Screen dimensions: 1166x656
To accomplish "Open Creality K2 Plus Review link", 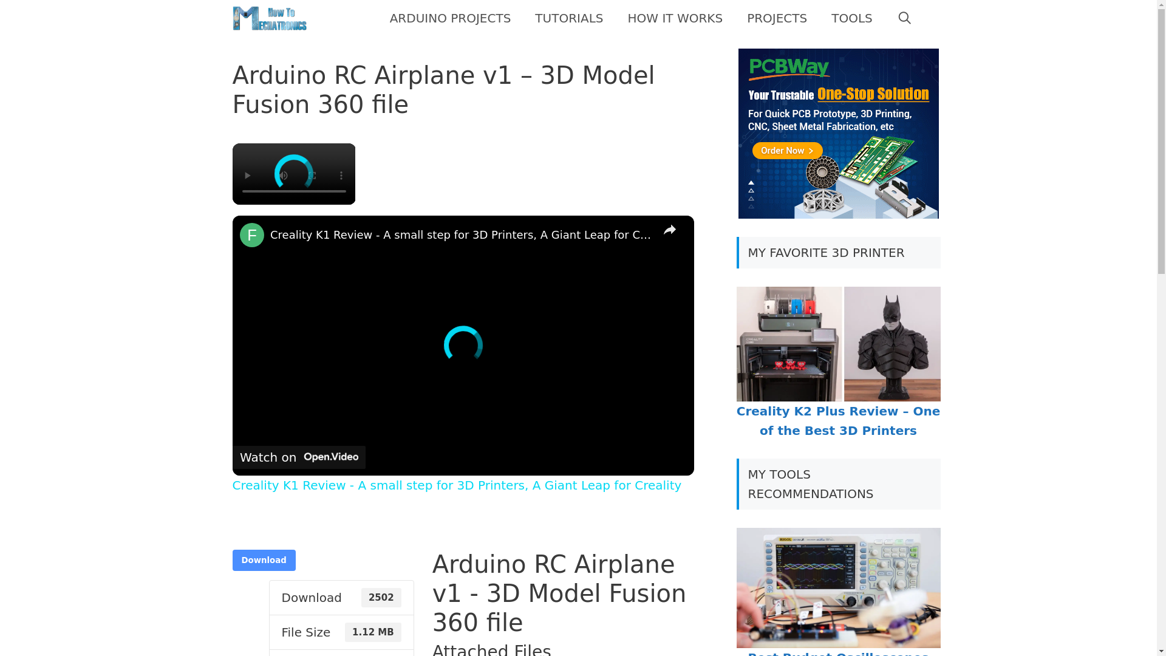I will pyautogui.click(x=838, y=421).
